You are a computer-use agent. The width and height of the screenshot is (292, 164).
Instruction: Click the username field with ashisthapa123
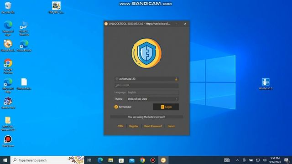click(x=146, y=79)
